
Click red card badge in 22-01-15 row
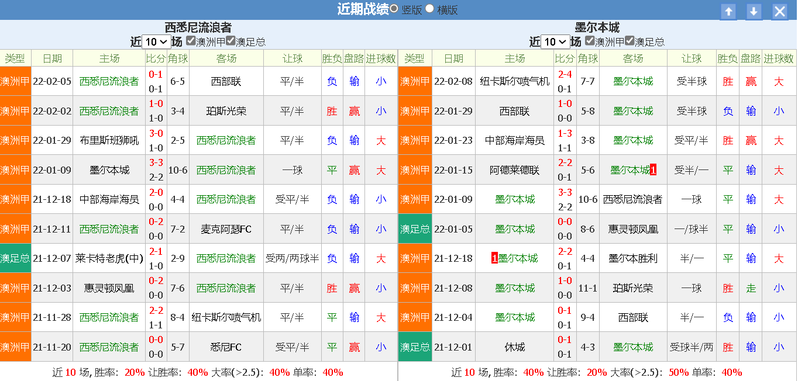pos(653,170)
